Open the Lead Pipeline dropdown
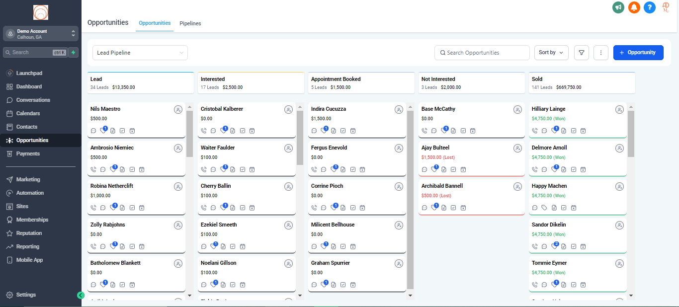This screenshot has width=679, height=307. tap(140, 53)
